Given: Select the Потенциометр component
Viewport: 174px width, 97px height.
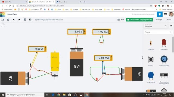Looking at the screenshot, I should click(164, 61).
